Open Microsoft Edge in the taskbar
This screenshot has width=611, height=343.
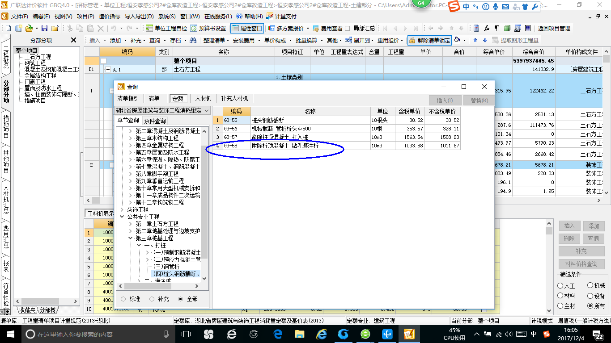(x=278, y=334)
